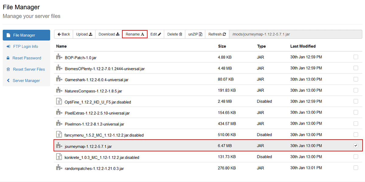Open Gameshark-1.12.2-6.0.4-universal.jar file name
Screen dimensions: 365x182
click(x=96, y=80)
